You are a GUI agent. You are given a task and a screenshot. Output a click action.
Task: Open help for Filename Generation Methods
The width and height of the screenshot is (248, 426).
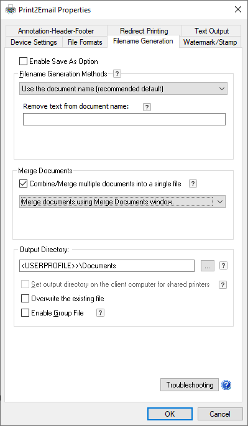(x=117, y=74)
